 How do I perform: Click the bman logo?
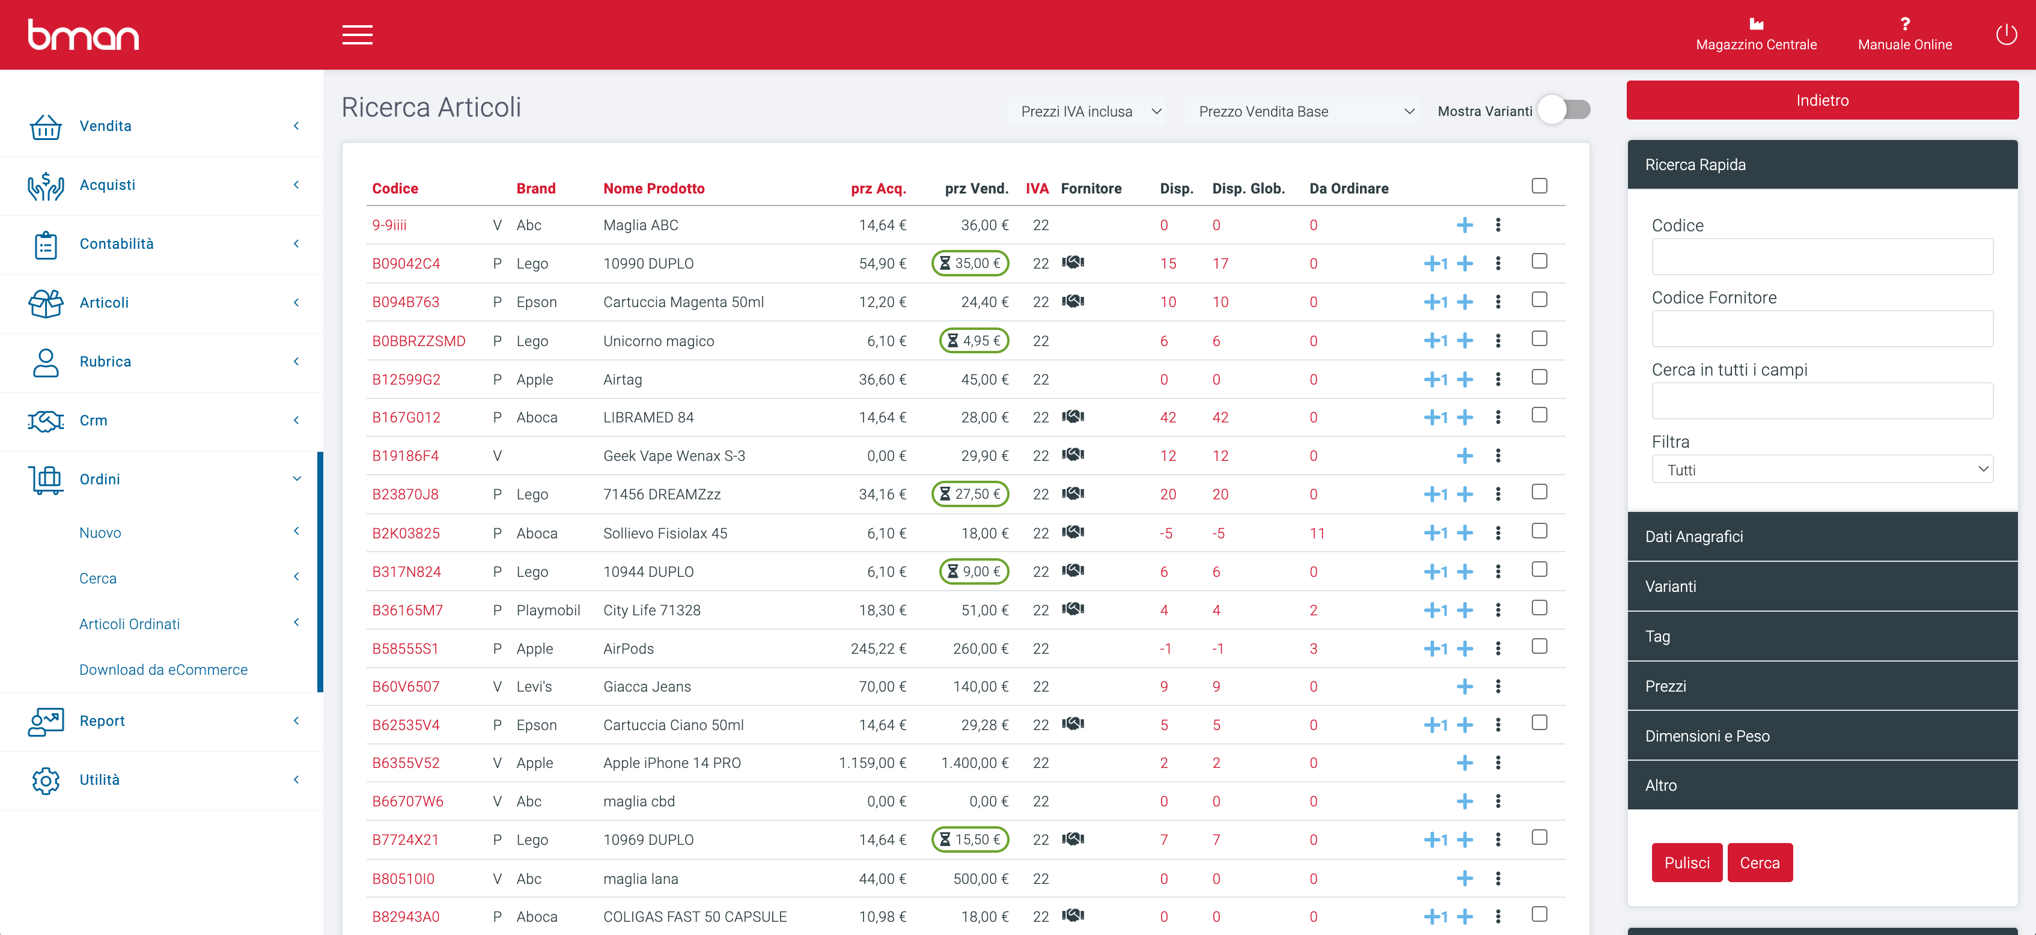click(x=83, y=34)
